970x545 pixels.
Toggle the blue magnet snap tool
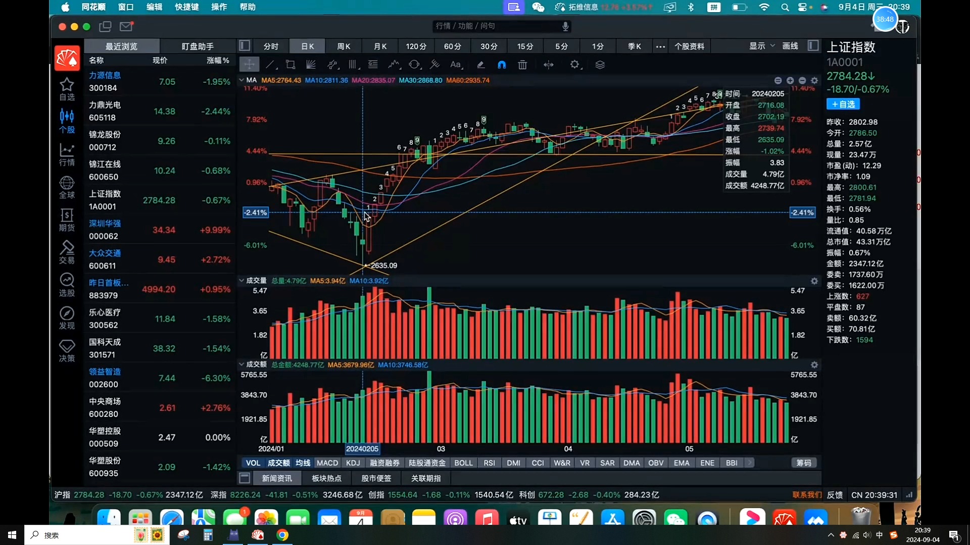point(502,65)
